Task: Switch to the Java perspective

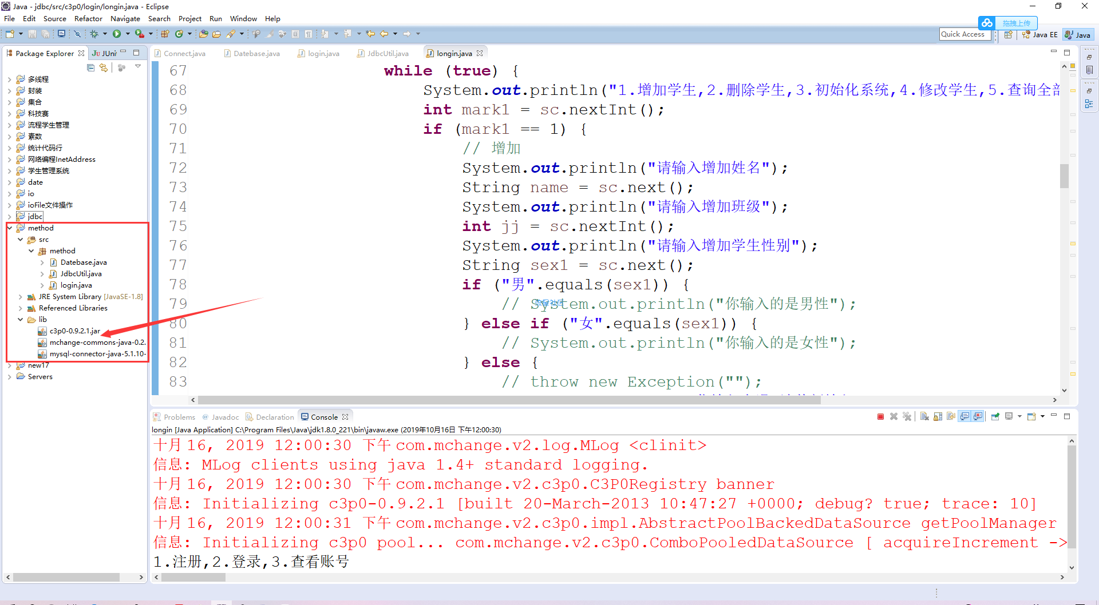Action: point(1078,35)
